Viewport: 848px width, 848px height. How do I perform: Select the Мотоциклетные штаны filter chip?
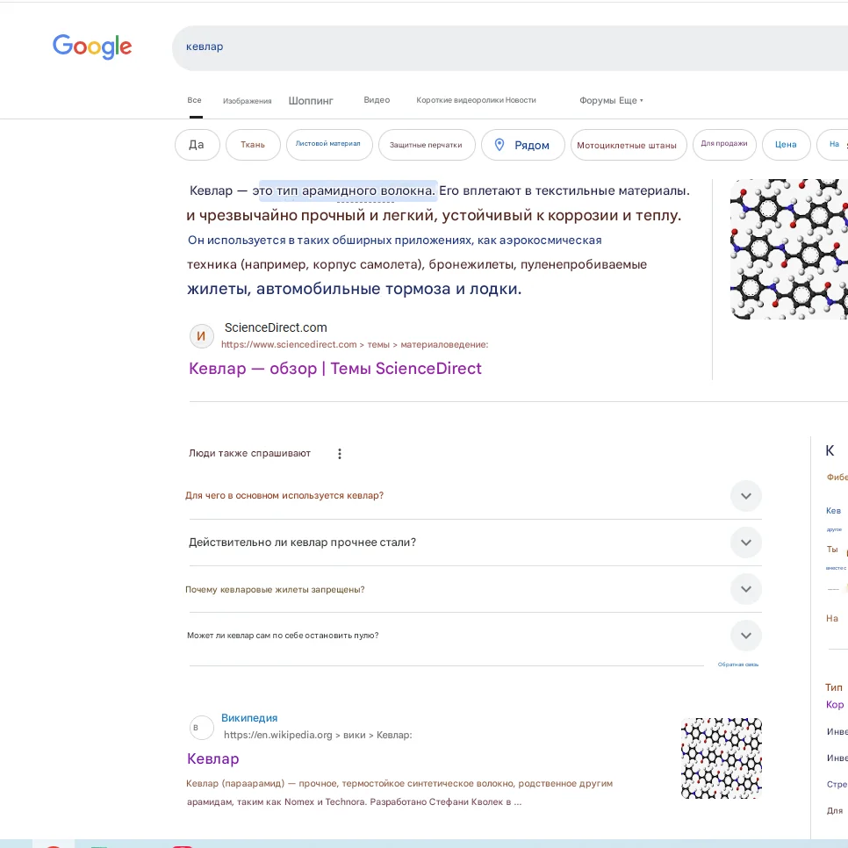tap(628, 145)
